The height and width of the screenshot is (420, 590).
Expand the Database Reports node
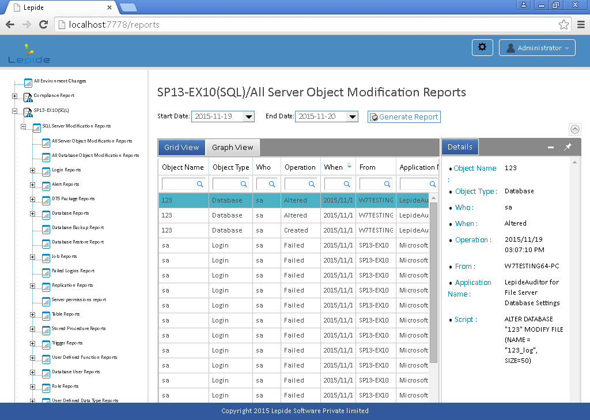tap(32, 213)
